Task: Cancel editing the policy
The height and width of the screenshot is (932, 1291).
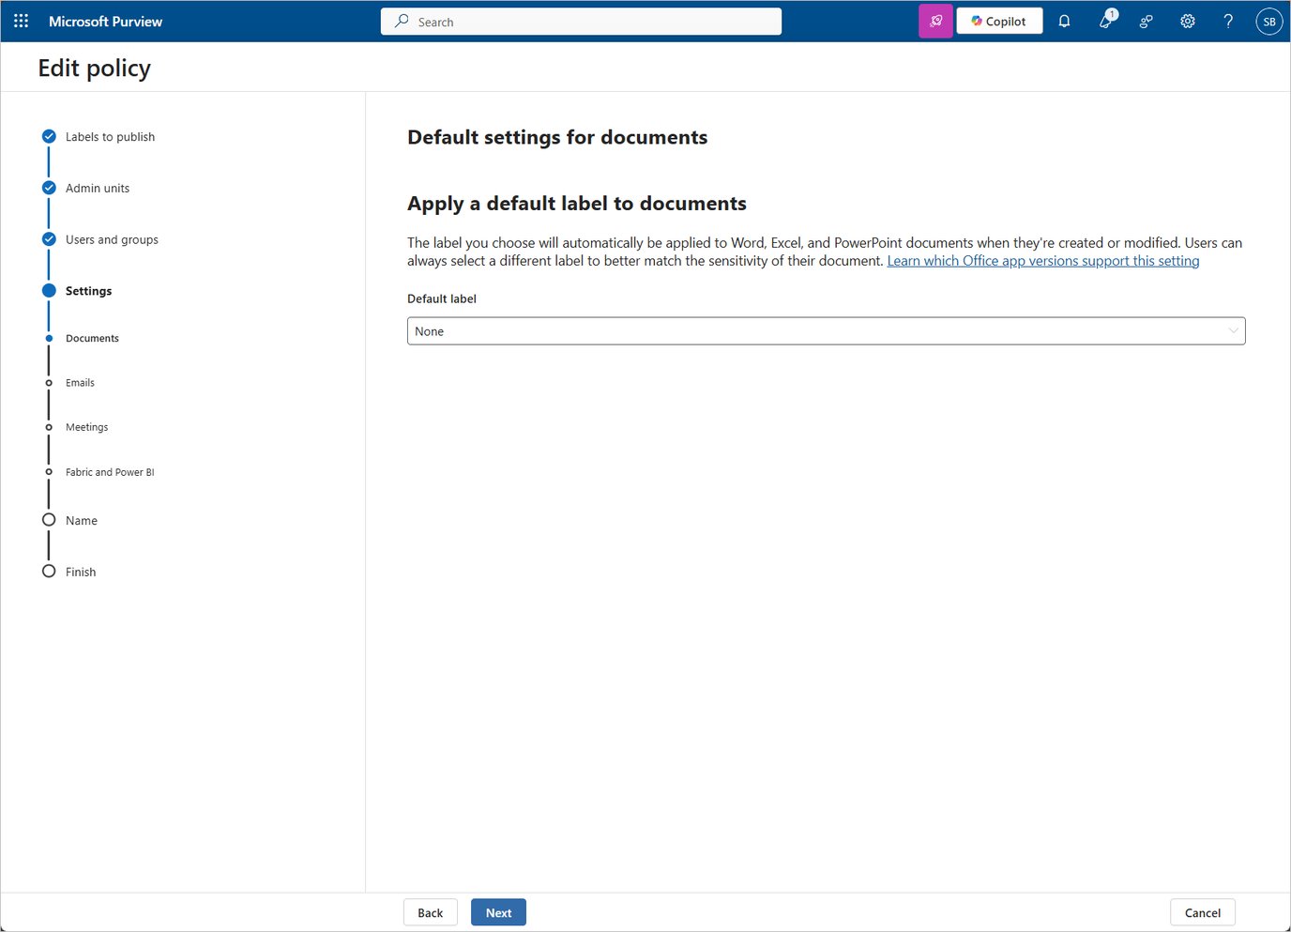Action: click(1202, 912)
